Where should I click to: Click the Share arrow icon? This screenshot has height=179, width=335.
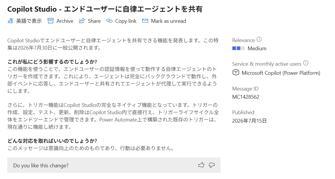pyautogui.click(x=82, y=21)
